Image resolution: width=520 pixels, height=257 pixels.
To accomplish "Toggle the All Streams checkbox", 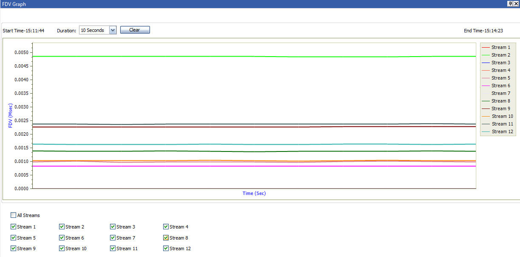I will coord(14,215).
